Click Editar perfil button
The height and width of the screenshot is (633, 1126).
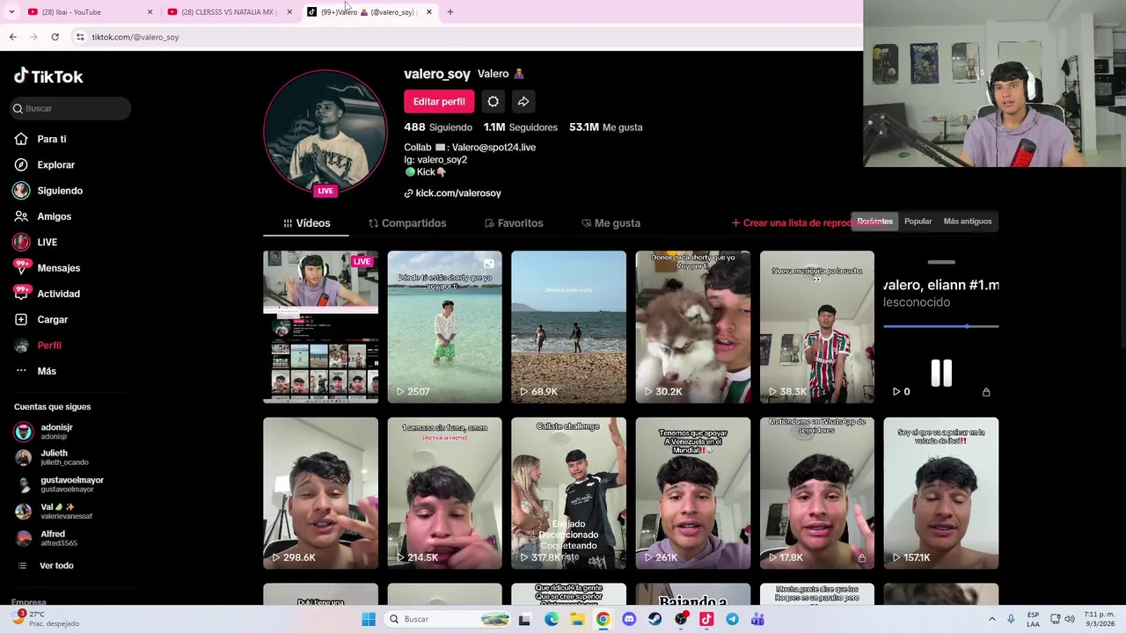coord(439,101)
